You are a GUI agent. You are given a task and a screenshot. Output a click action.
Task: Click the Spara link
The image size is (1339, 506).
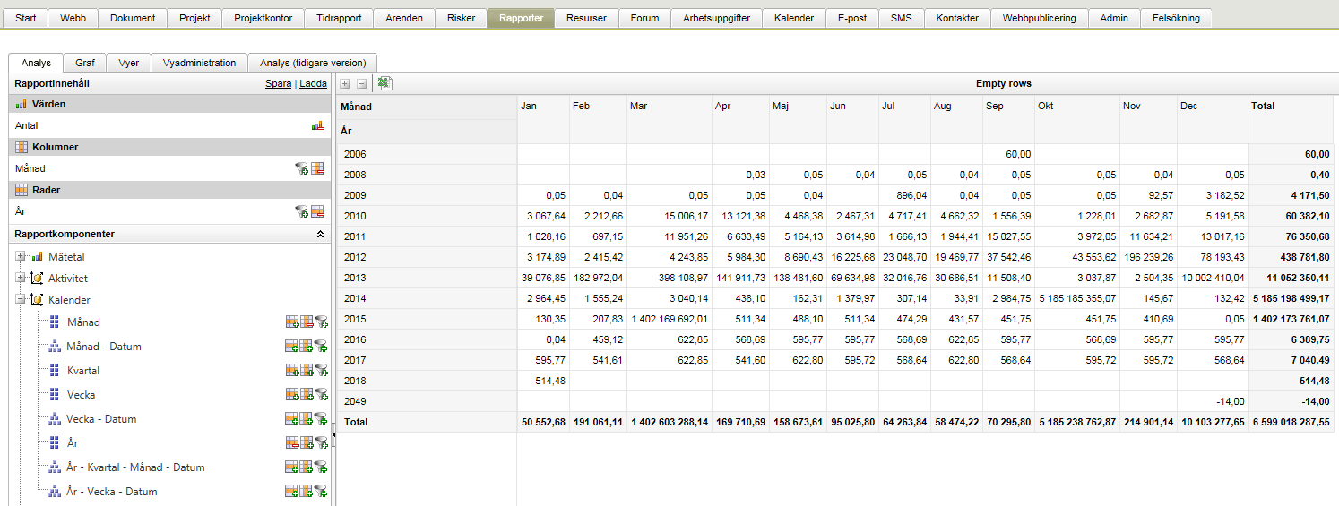pyautogui.click(x=278, y=83)
